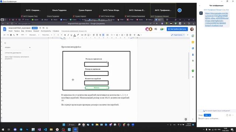Image resolution: width=236 pixels, height=132 pixels.
Task: Open the Справка menu
Action: 56,31
